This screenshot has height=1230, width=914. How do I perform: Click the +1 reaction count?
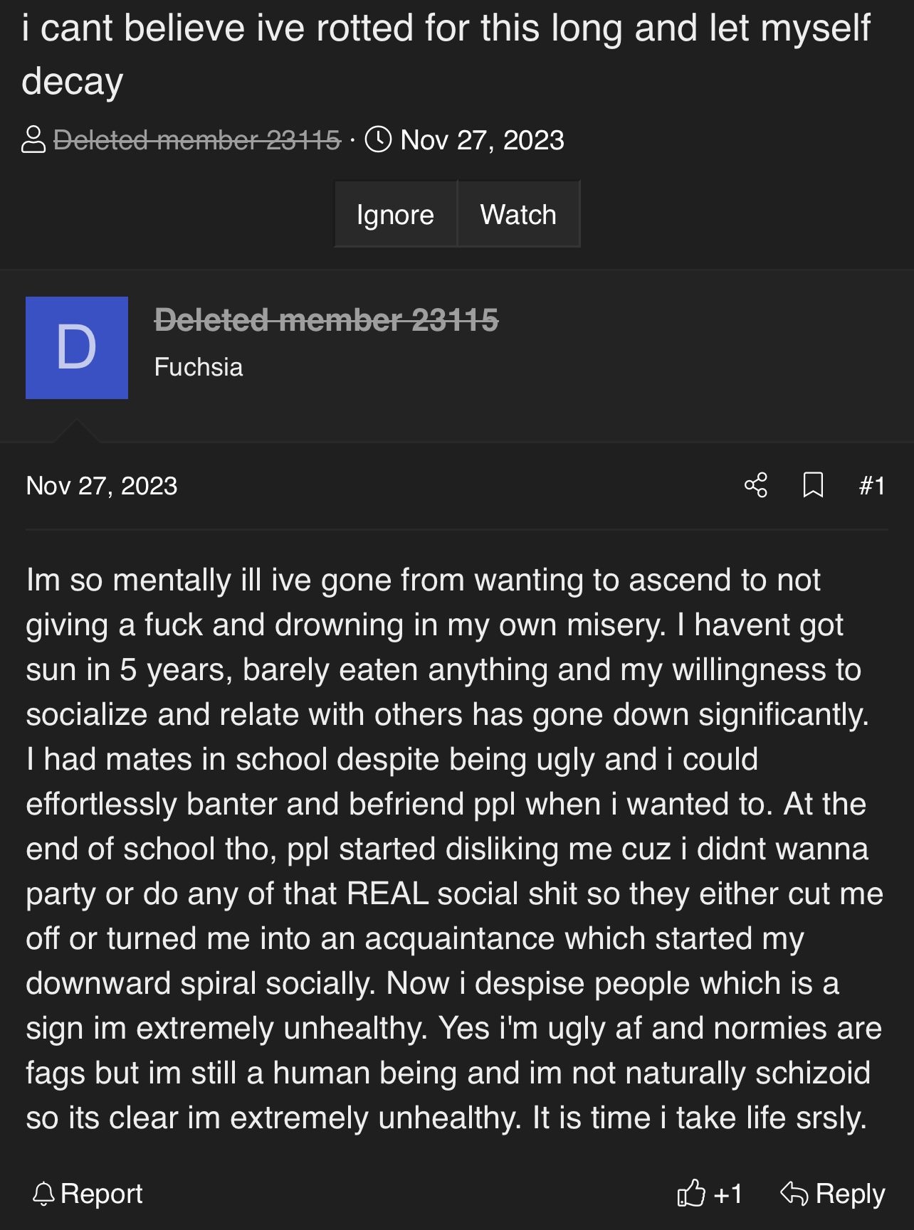727,1193
